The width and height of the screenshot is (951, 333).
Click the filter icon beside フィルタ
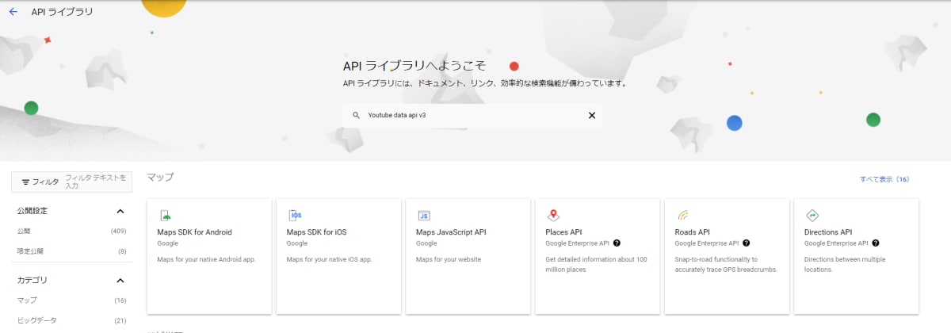pyautogui.click(x=25, y=182)
